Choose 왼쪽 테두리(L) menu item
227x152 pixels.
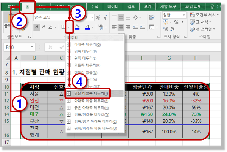click(x=95, y=58)
